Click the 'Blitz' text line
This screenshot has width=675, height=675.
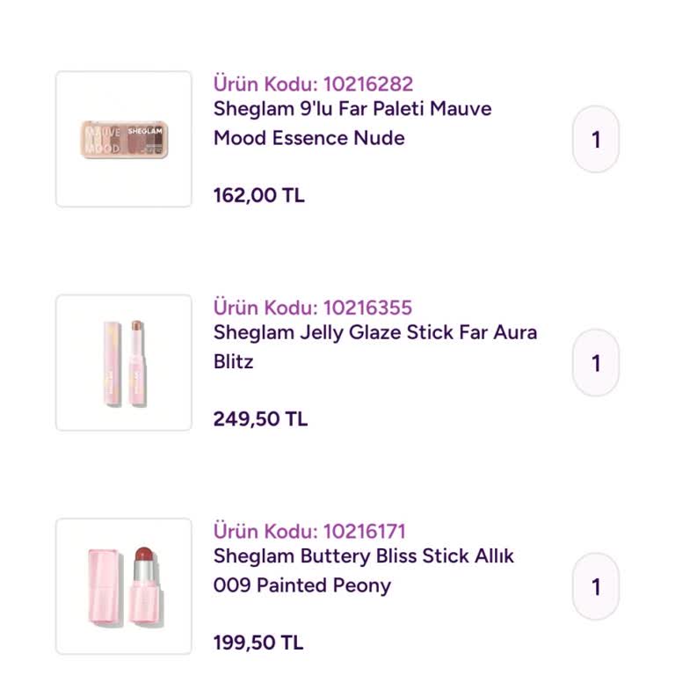pyautogui.click(x=233, y=362)
